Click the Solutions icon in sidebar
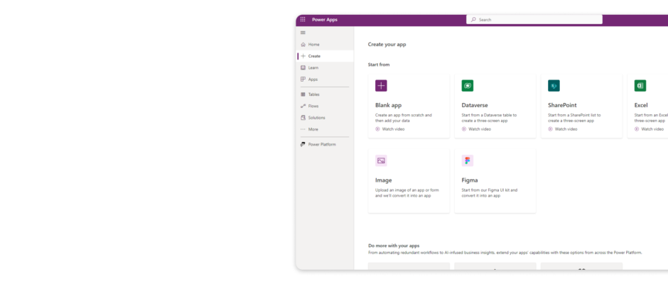Image resolution: width=668 pixels, height=284 pixels. point(303,118)
